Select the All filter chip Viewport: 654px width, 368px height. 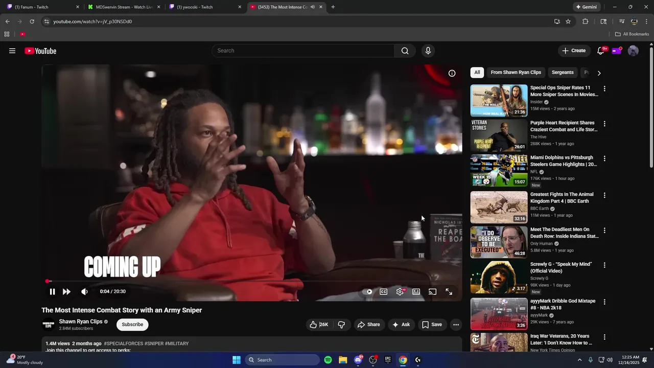click(x=477, y=73)
